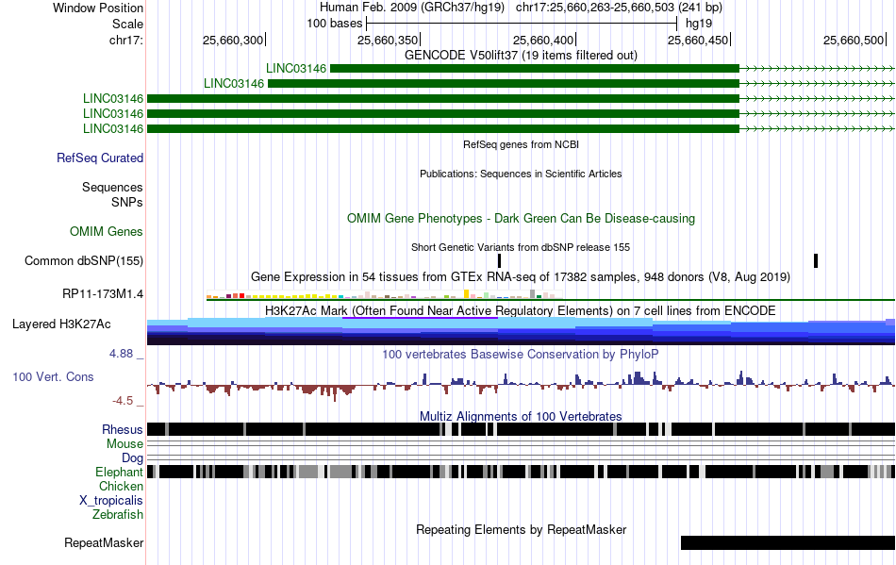Click the right dbSNP variant marker
Screen dimensions: 896x565
(x=816, y=261)
